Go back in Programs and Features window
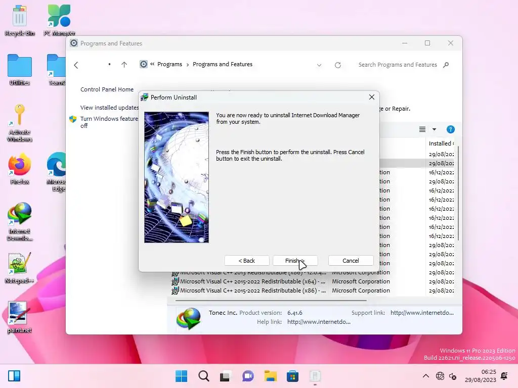 coord(76,65)
